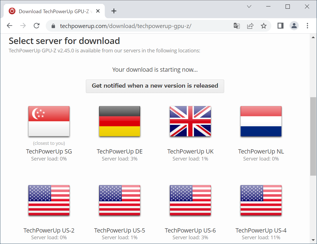Get notified when a new version is released
Image resolution: width=317 pixels, height=244 pixels.
click(x=155, y=86)
